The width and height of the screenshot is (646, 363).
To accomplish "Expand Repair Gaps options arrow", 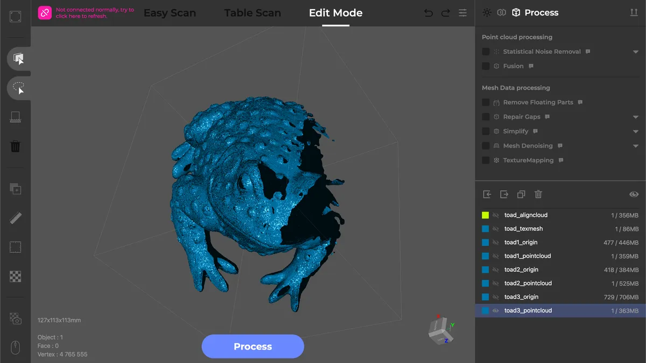I will [x=636, y=117].
